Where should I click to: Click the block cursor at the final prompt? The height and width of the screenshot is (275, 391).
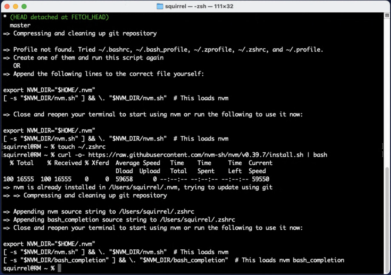coord(60,268)
